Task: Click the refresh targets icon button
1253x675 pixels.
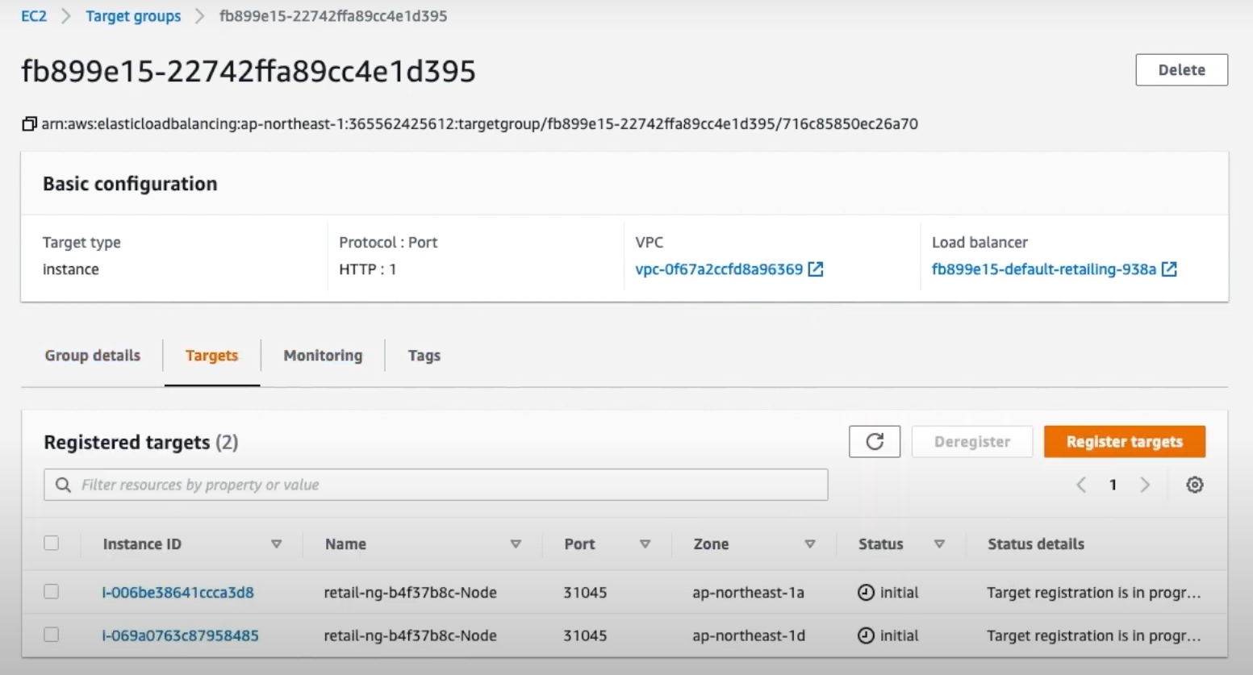Action: 875,442
